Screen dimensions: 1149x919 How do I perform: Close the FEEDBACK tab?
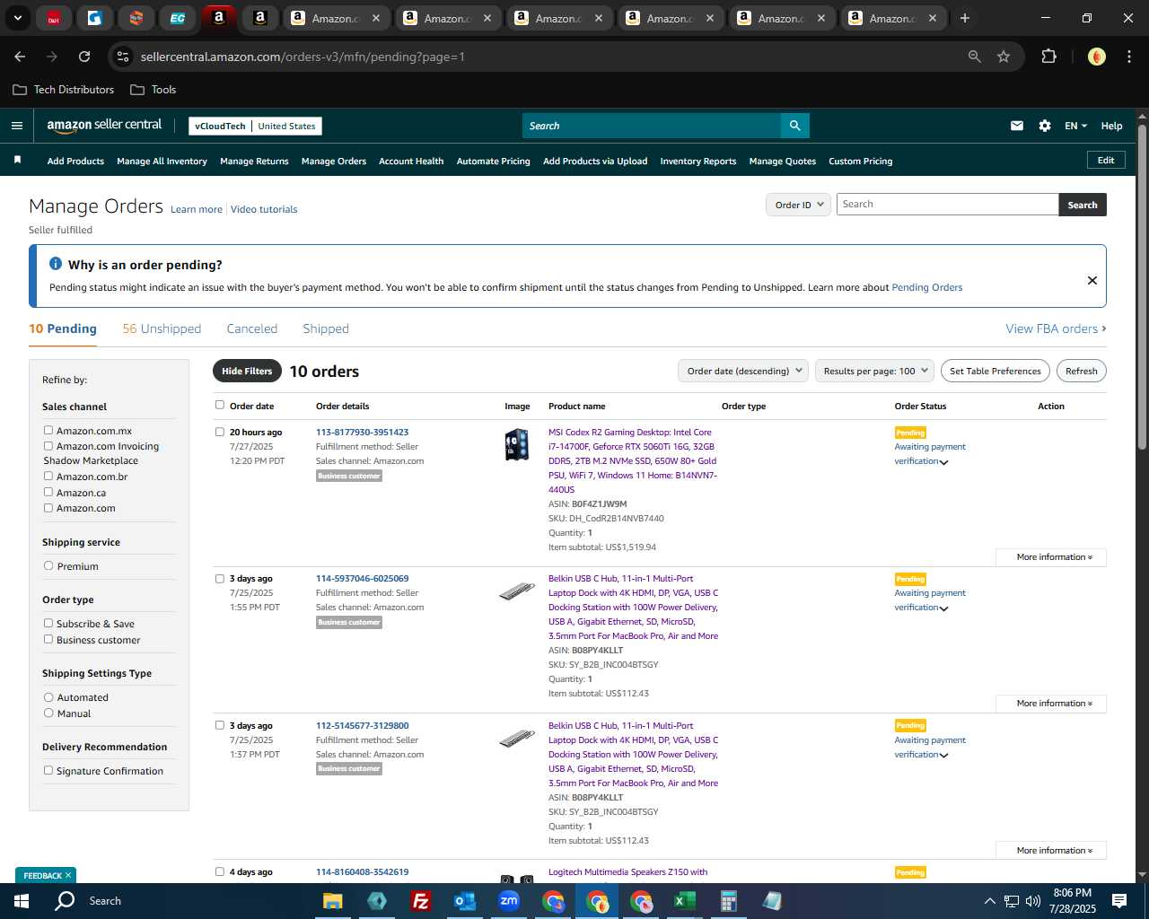click(x=68, y=876)
